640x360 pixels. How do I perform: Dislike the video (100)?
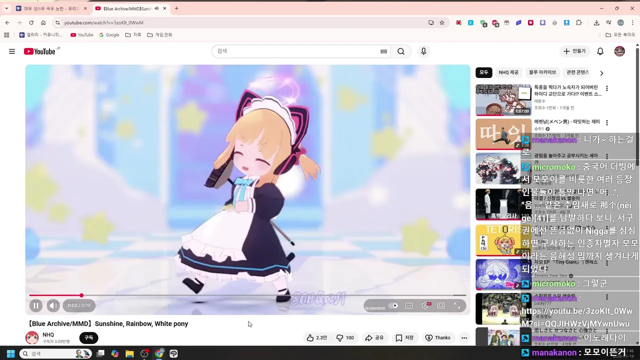point(345,338)
